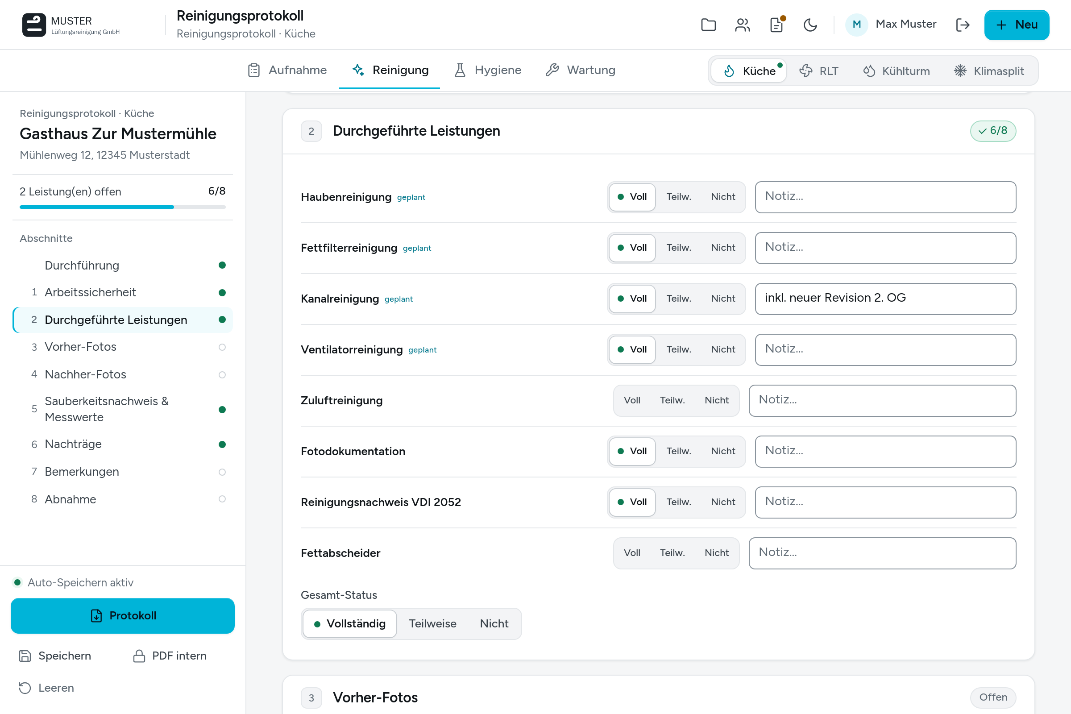Image resolution: width=1071 pixels, height=714 pixels.
Task: Open the folder icon in header
Action: tap(708, 25)
